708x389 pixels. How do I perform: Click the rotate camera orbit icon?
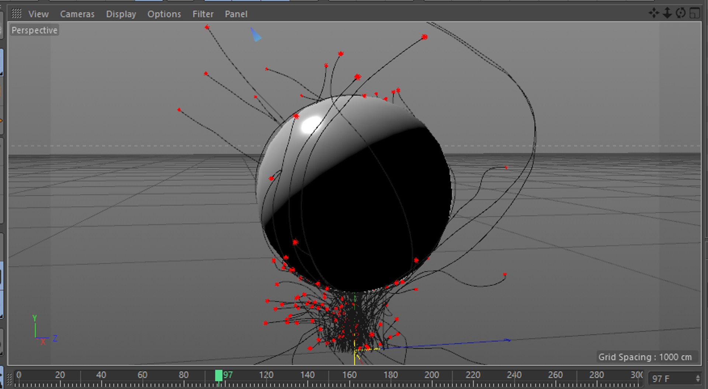680,13
